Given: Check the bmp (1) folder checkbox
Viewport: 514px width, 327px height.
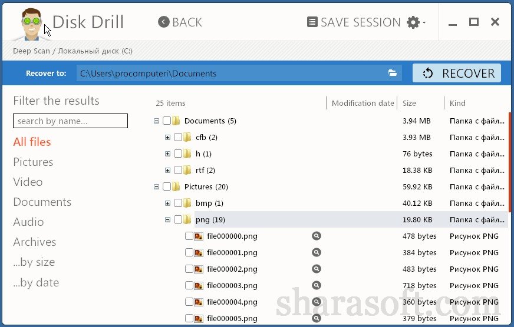Looking at the screenshot, I should [177, 203].
